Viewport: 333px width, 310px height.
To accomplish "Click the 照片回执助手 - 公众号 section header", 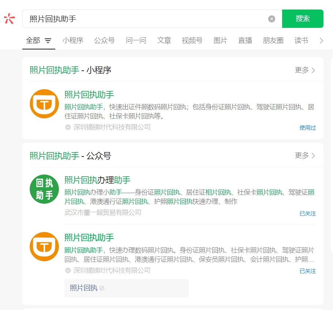I will 70,156.
